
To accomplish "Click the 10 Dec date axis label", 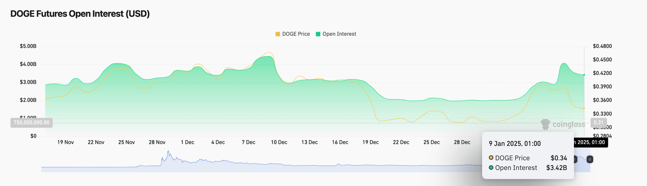I will 279,143.
